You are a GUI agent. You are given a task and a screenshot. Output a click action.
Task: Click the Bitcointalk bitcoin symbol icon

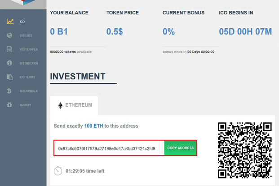tap(9, 91)
